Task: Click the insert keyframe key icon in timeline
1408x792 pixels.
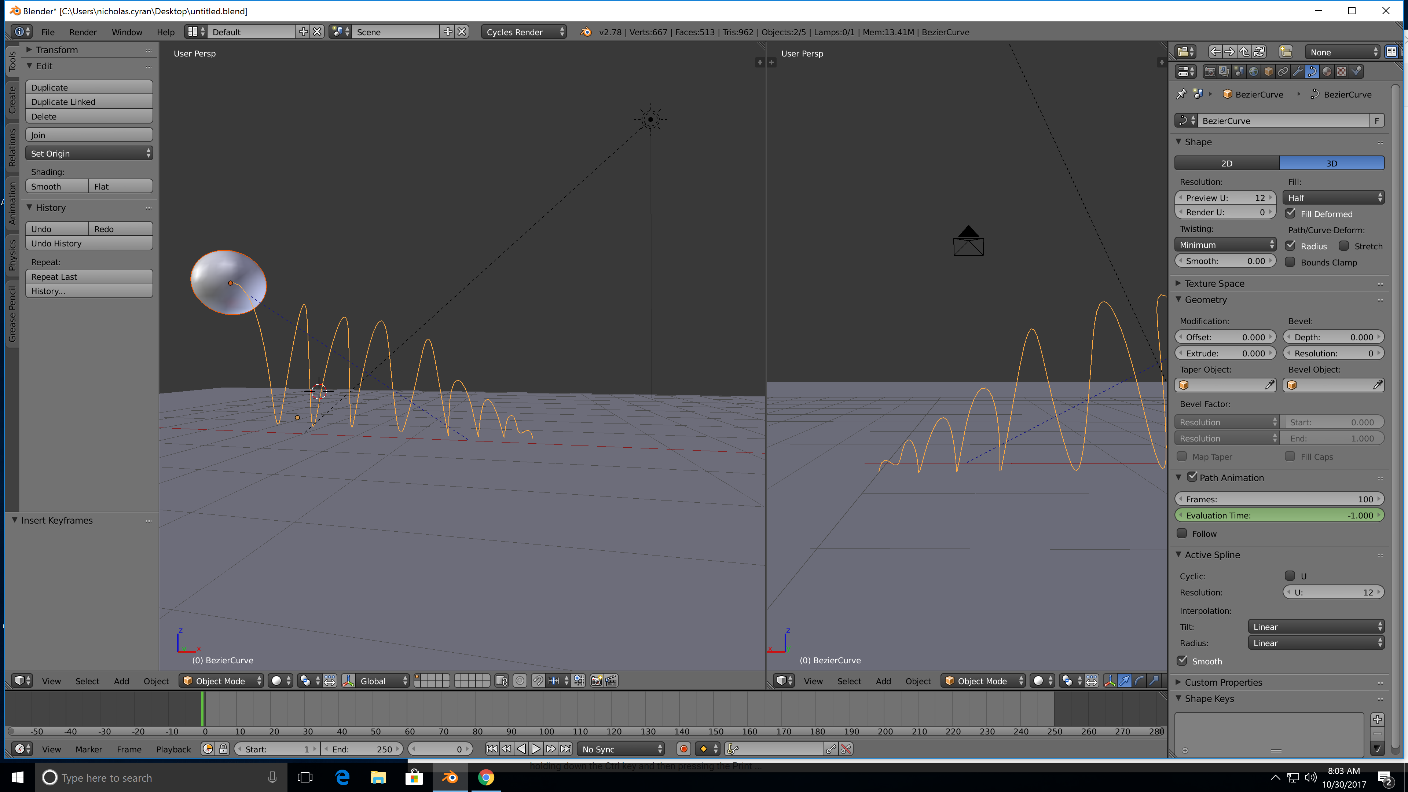Action: [831, 749]
